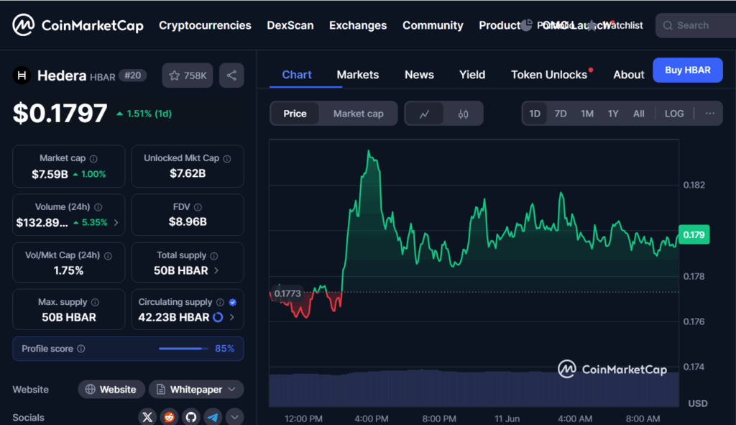Click the Portfolio pie-chart icon in header
Image resolution: width=736 pixels, height=425 pixels.
coord(527,25)
